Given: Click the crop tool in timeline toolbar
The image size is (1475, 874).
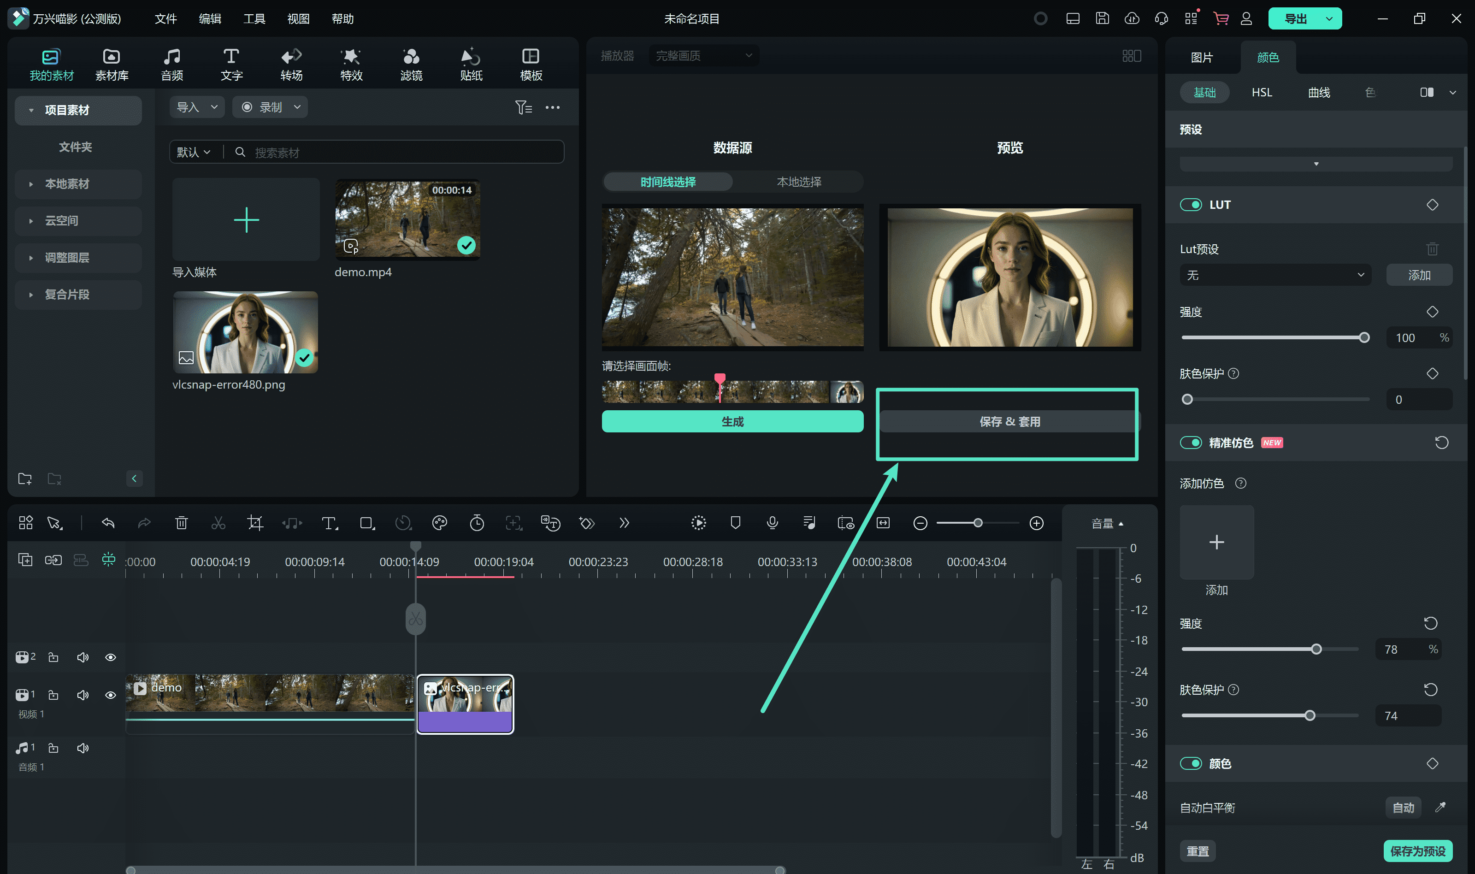Looking at the screenshot, I should [255, 523].
